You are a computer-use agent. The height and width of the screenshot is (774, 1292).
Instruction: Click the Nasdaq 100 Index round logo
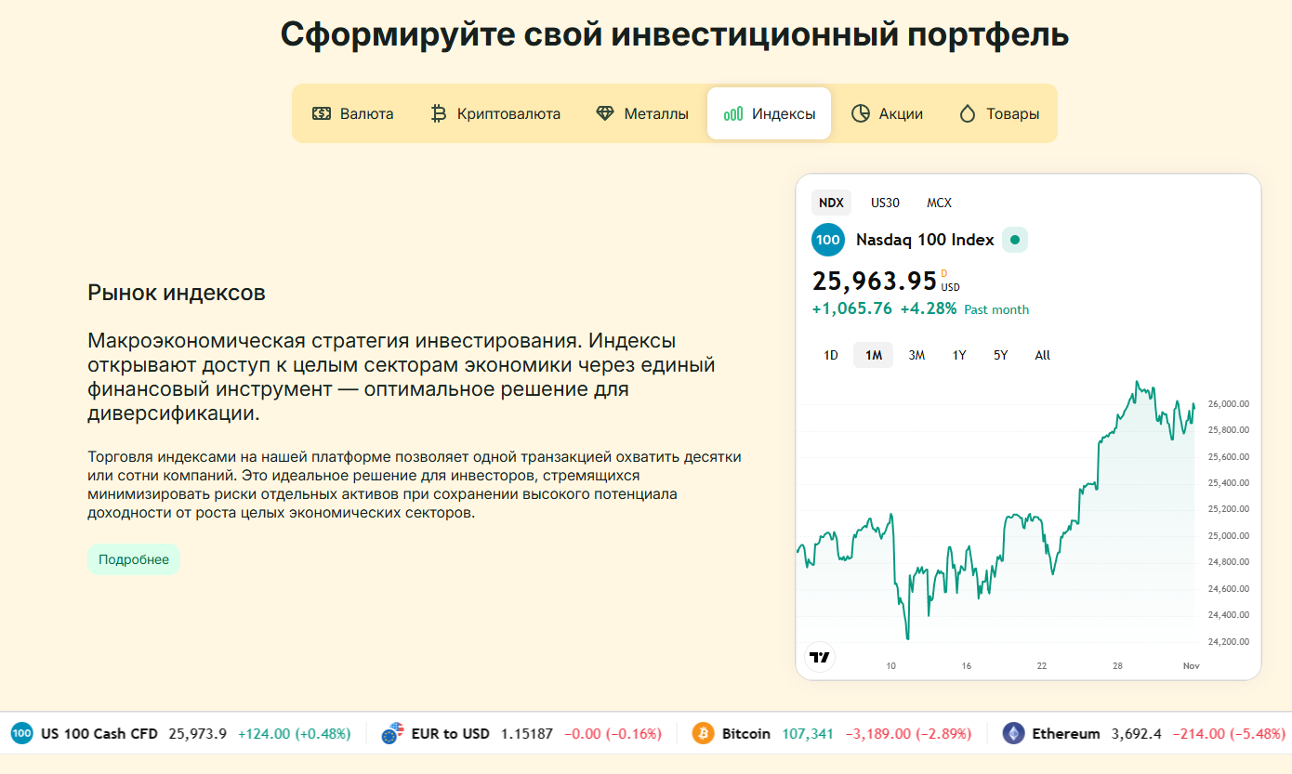828,240
